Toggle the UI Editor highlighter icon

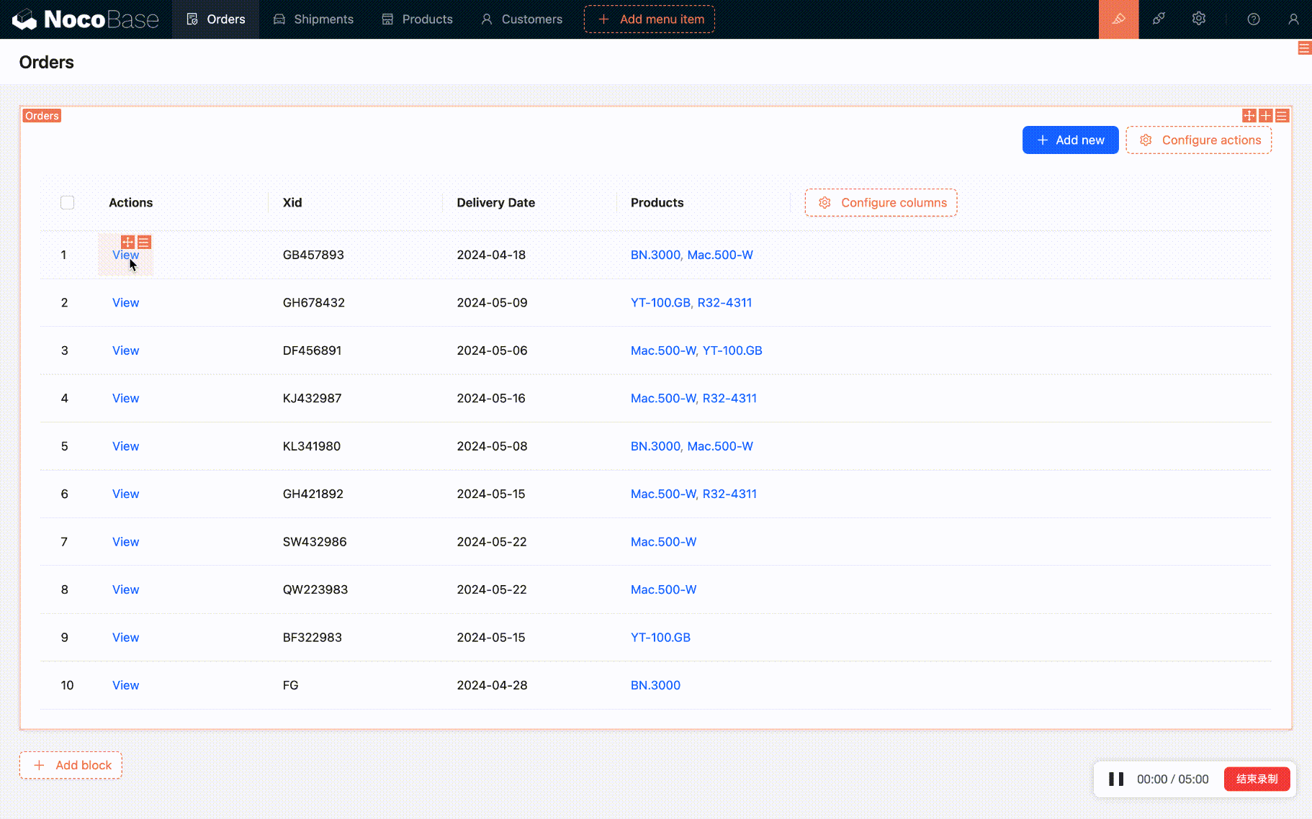(x=1118, y=19)
